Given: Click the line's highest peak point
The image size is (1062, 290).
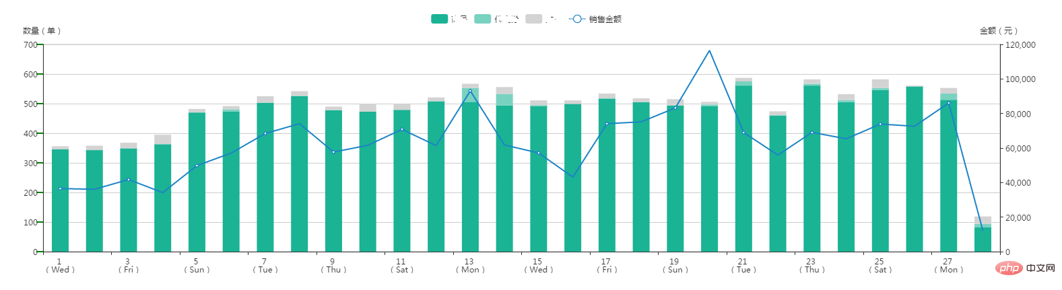Looking at the screenshot, I should point(709,50).
